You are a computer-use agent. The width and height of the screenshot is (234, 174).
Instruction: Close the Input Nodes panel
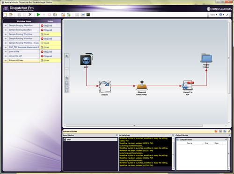click(117, 135)
